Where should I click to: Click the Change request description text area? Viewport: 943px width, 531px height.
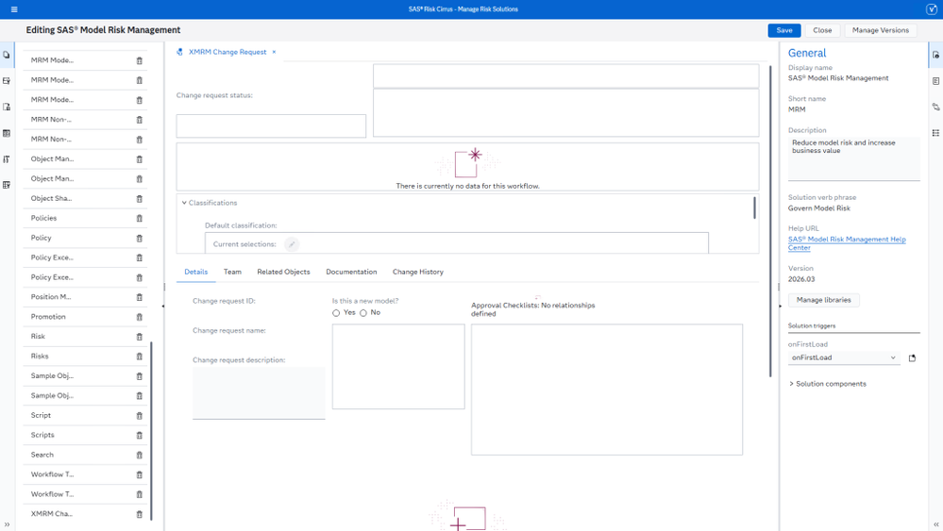click(259, 393)
